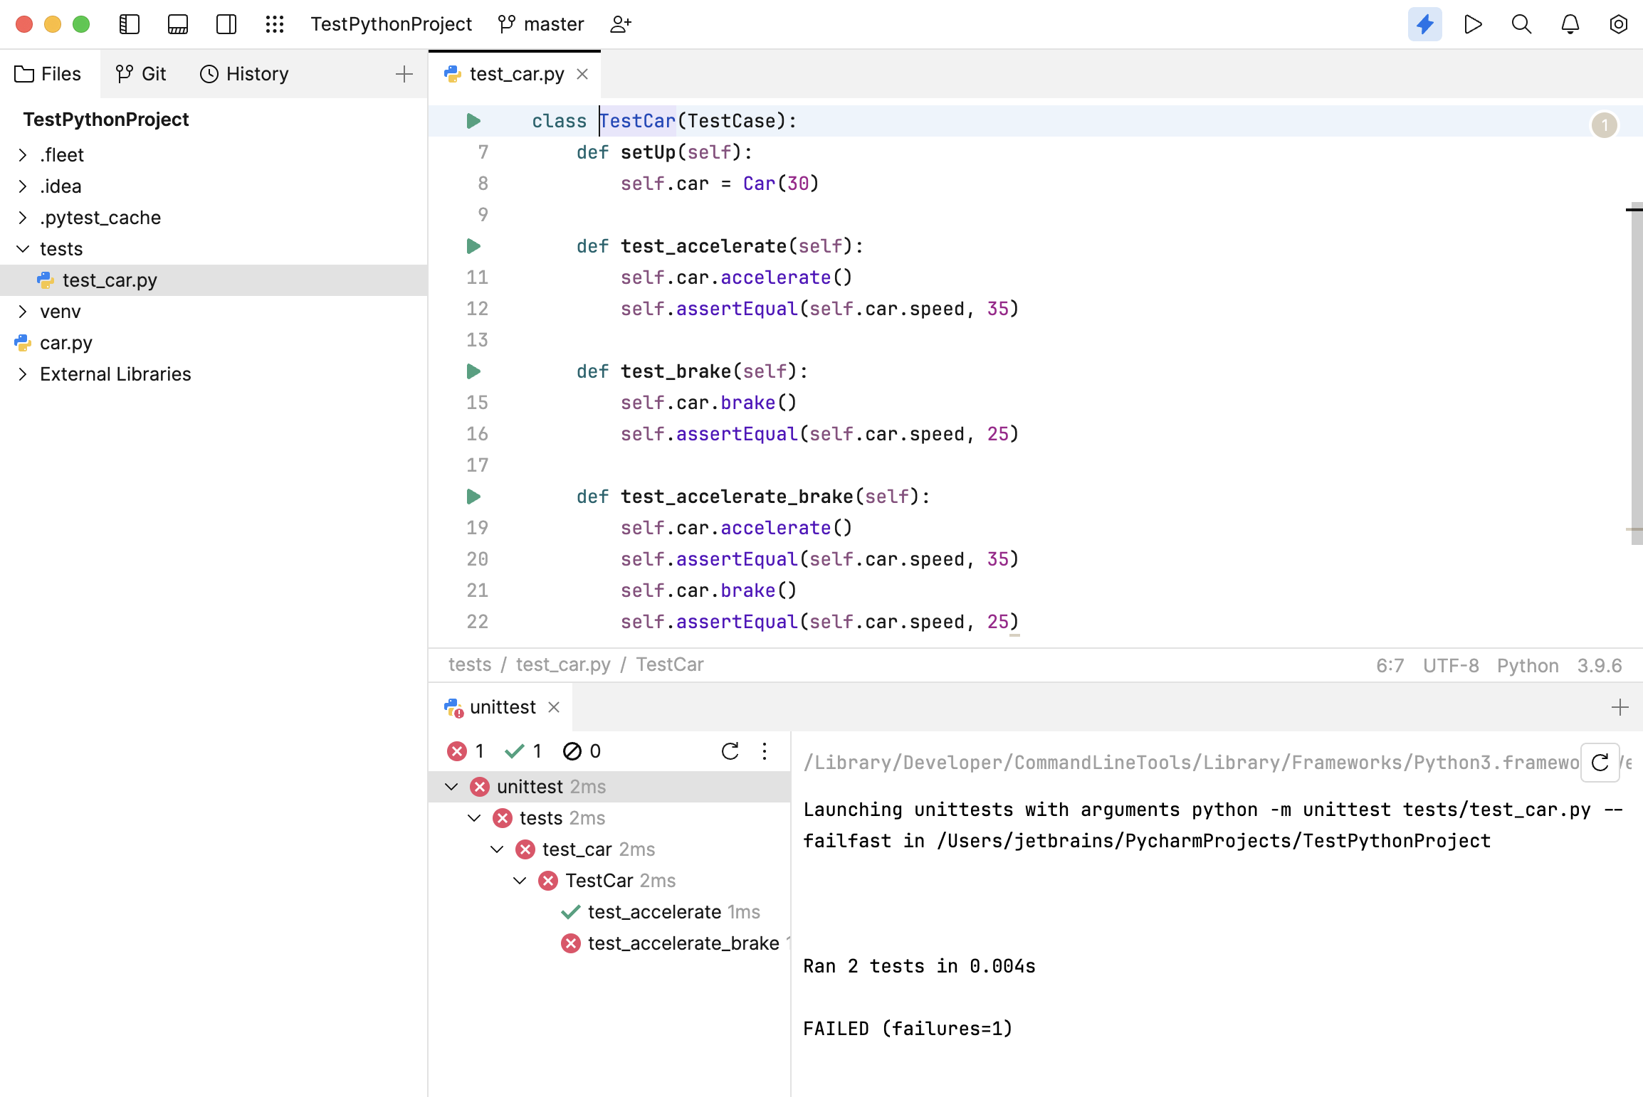
Task: Open the Files panel
Action: 48,73
